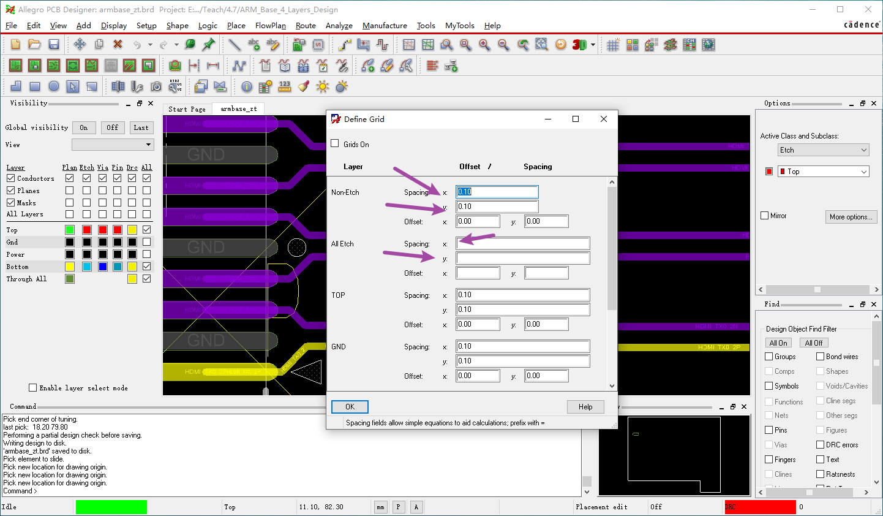The width and height of the screenshot is (883, 516).
Task: Open the Analyze menu
Action: pyautogui.click(x=339, y=26)
